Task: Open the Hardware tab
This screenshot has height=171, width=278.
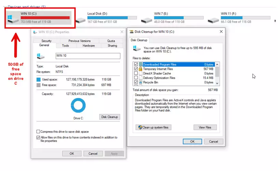Action: pyautogui.click(x=89, y=46)
